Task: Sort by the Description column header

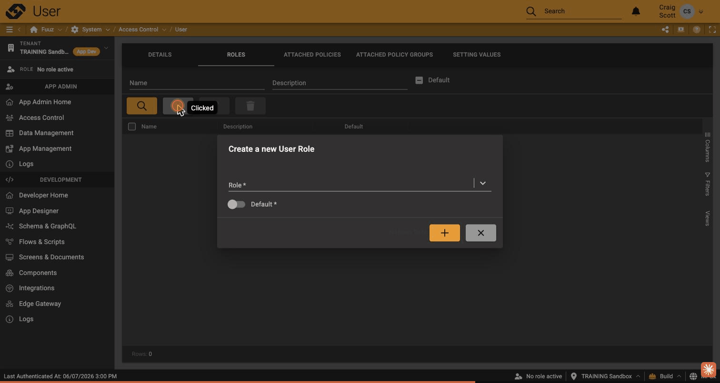Action: pos(238,127)
